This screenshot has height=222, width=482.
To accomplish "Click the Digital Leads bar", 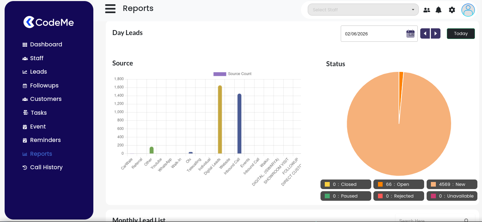I will (220, 120).
